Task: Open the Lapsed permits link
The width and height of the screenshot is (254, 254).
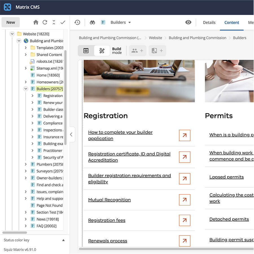Action: [226, 177]
